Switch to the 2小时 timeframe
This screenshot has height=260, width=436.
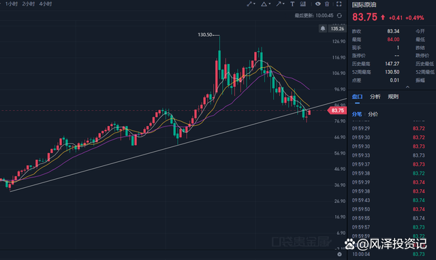pos(29,4)
